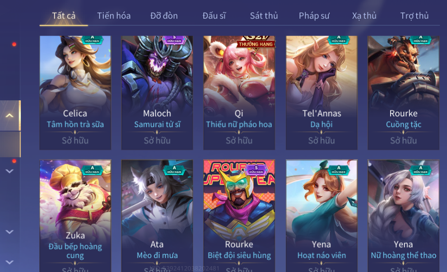Expand the sidebar chevron second from the bottom
This screenshot has width=447, height=272.
pyautogui.click(x=9, y=231)
